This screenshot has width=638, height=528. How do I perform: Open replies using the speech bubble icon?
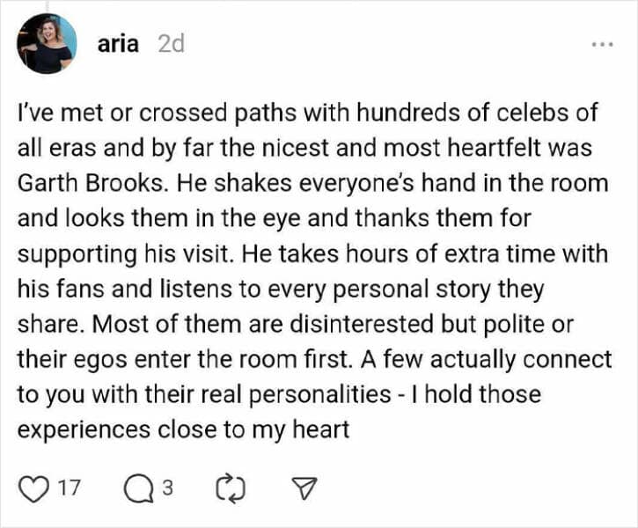coord(138,488)
